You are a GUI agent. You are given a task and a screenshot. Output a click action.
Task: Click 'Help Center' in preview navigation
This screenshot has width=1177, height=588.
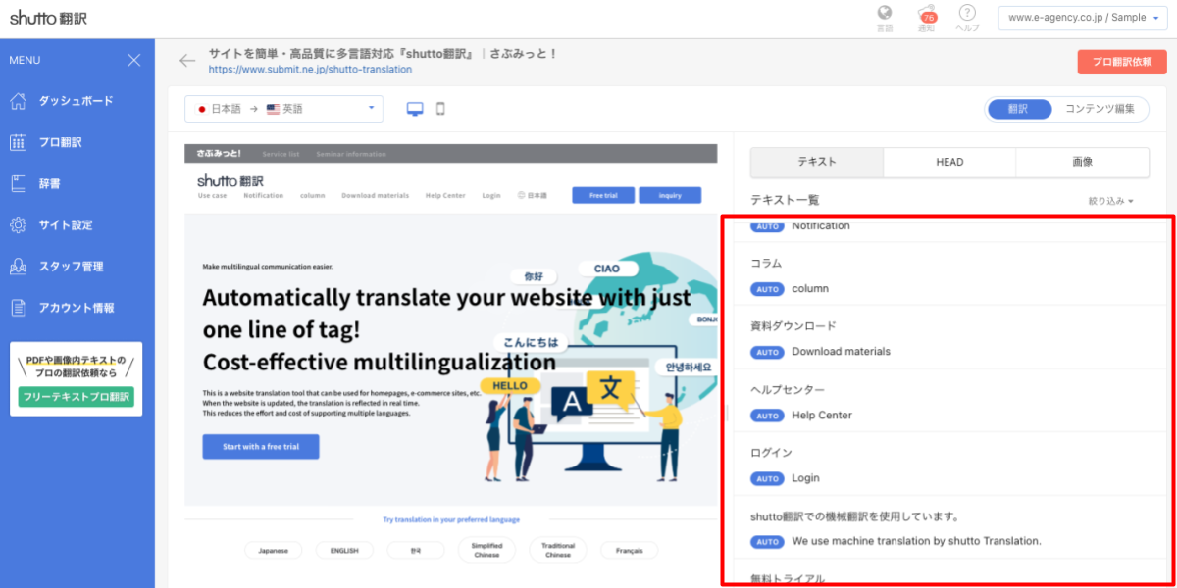coord(445,196)
